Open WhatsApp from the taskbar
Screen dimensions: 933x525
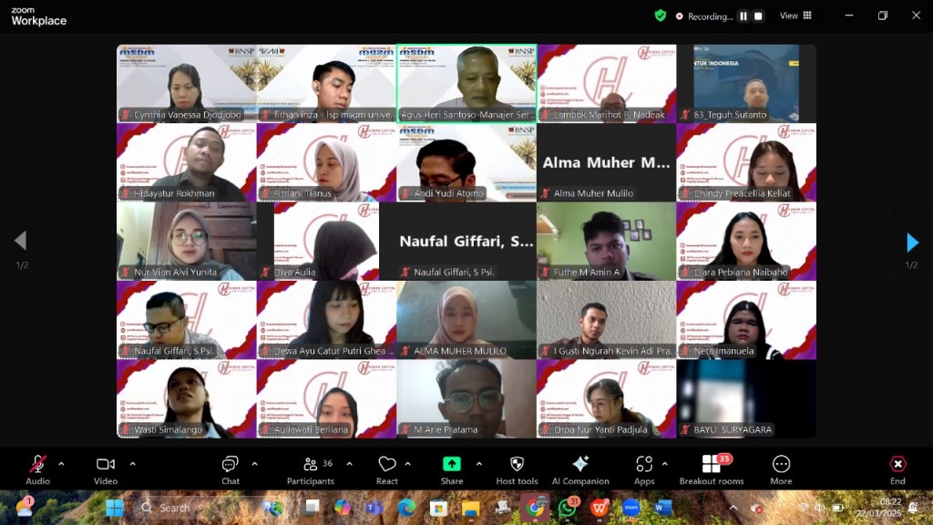pyautogui.click(x=569, y=508)
